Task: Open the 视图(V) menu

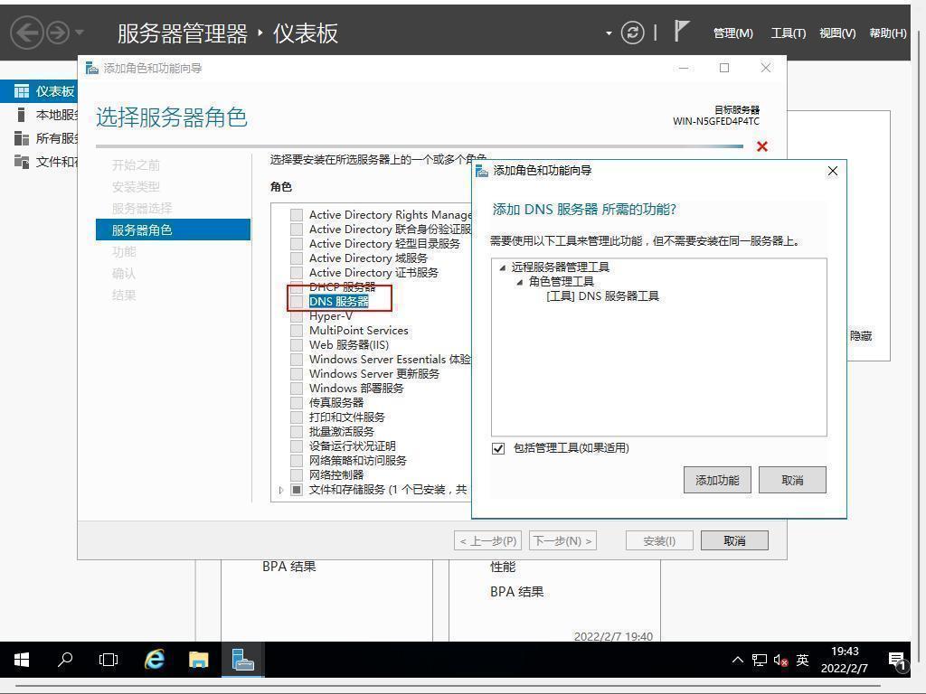Action: [837, 33]
